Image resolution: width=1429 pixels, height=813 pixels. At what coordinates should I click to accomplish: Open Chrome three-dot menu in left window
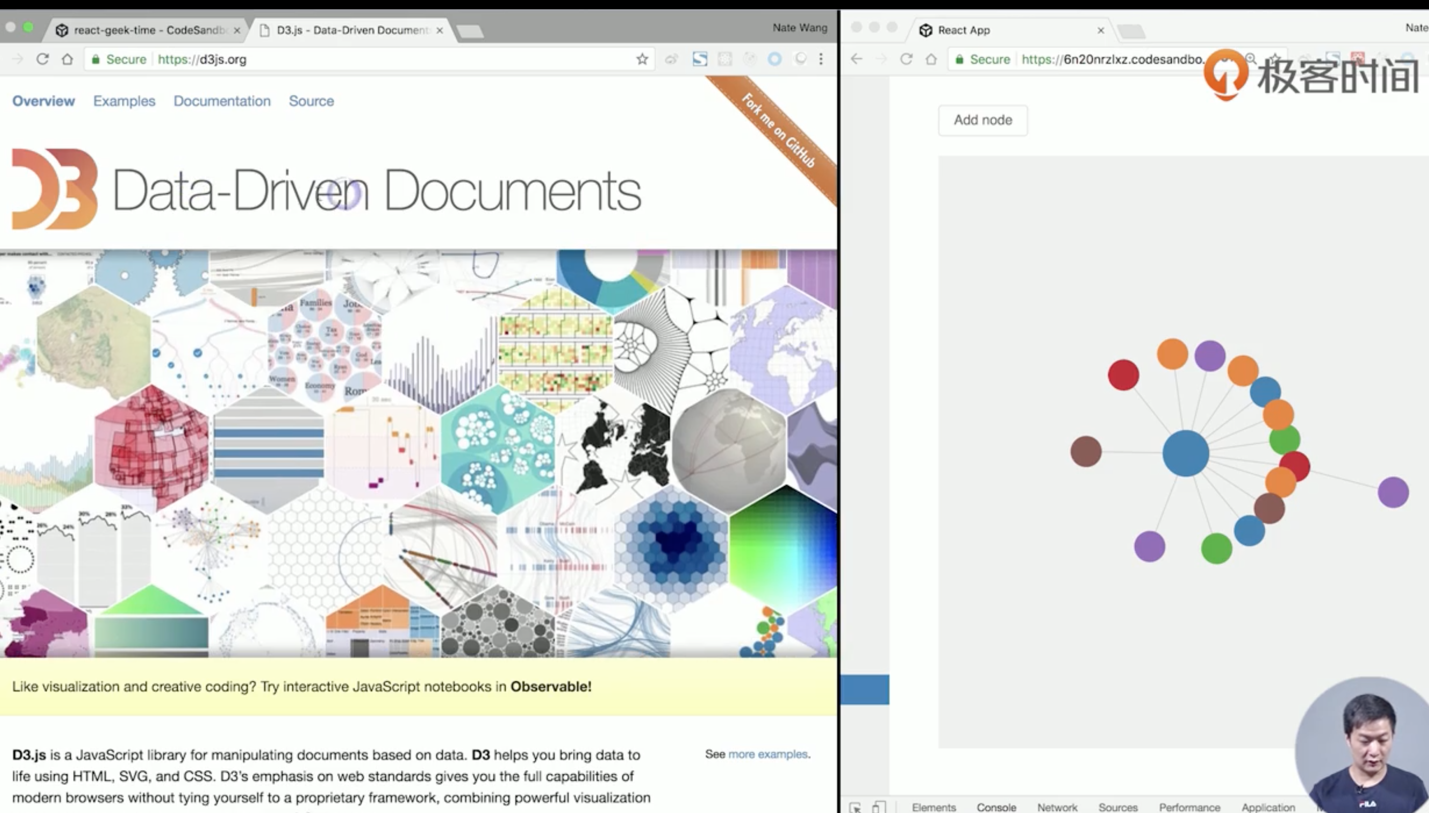[x=821, y=59]
